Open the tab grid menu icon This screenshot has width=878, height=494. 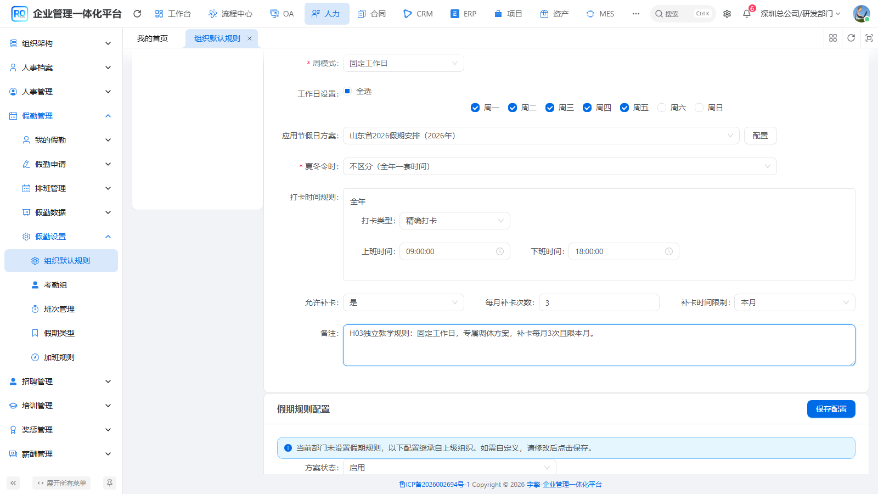pyautogui.click(x=833, y=38)
